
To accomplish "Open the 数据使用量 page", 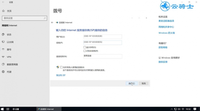I will [x=12, y=65].
